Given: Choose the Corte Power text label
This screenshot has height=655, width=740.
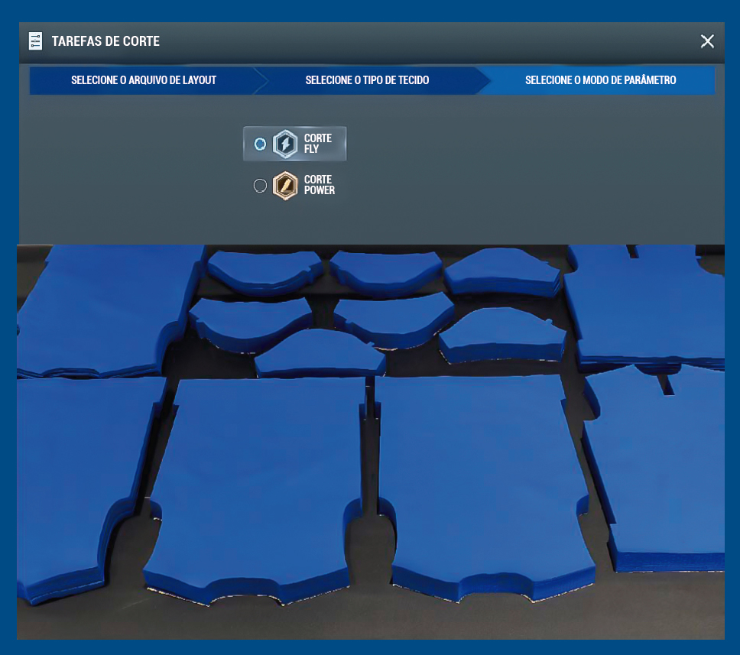Looking at the screenshot, I should pyautogui.click(x=320, y=186).
